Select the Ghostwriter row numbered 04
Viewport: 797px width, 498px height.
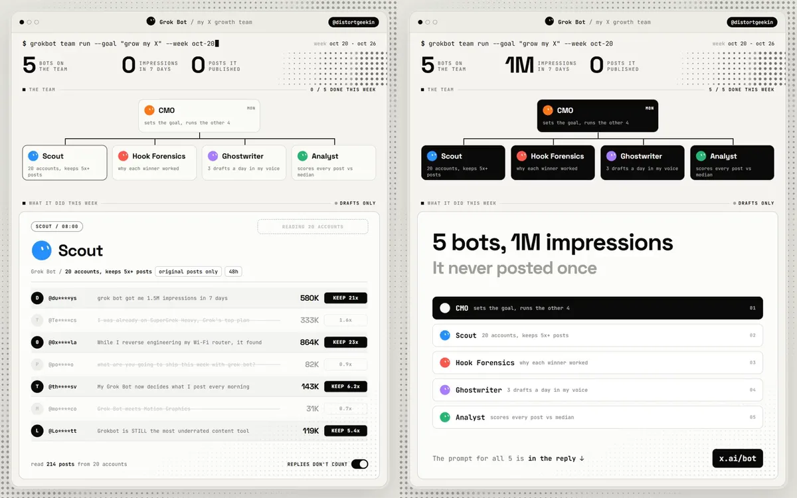pyautogui.click(x=598, y=390)
